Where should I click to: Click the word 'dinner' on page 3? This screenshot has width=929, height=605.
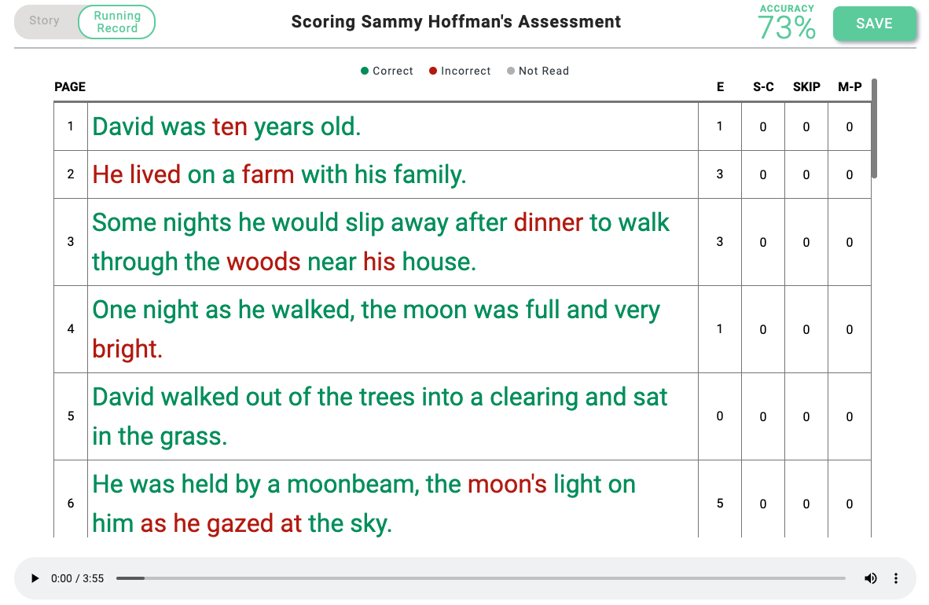click(x=548, y=222)
